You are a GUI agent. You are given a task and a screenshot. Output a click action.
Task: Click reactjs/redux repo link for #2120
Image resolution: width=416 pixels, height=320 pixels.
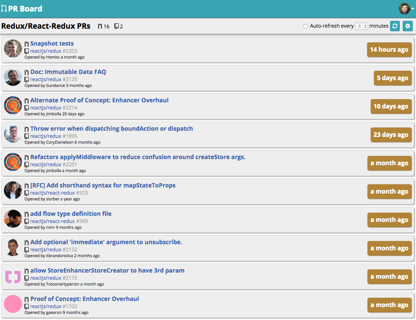pyautogui.click(x=46, y=79)
